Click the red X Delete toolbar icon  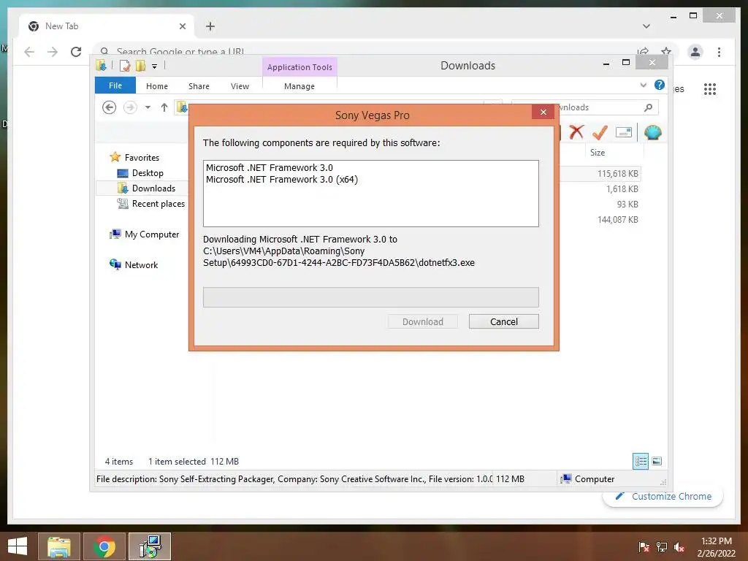point(576,132)
